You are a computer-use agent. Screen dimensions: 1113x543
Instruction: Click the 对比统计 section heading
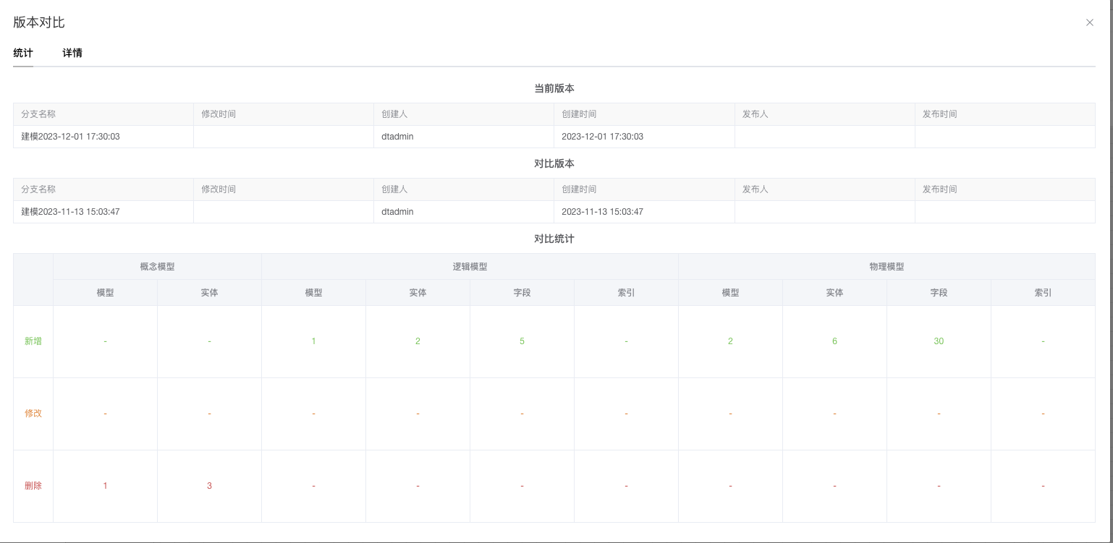click(x=554, y=239)
